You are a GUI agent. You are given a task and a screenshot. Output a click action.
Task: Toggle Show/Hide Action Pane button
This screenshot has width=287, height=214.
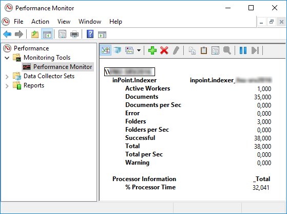coord(102,34)
